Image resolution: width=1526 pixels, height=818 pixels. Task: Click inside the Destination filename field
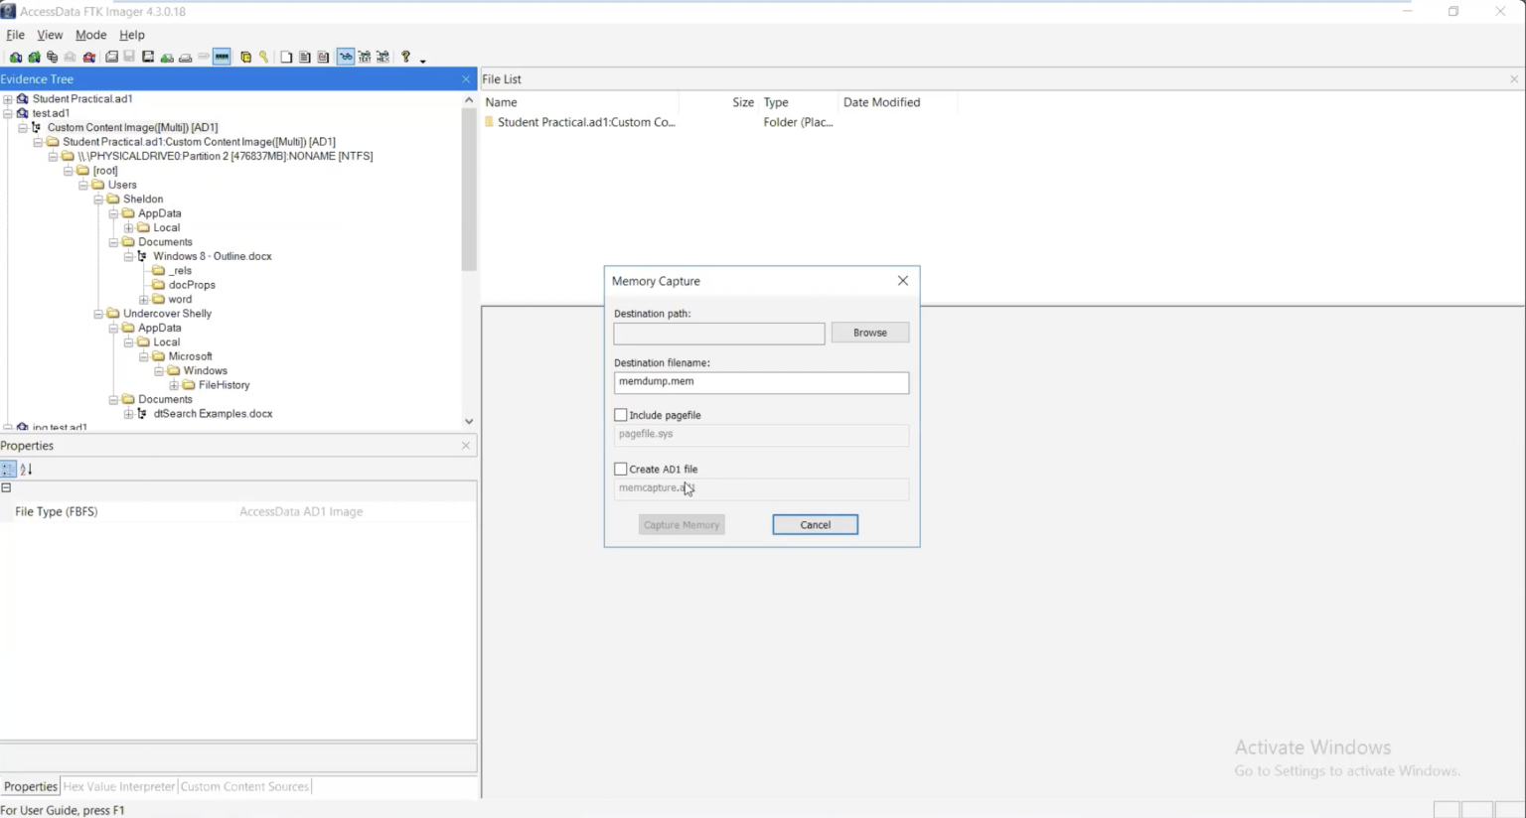point(760,383)
